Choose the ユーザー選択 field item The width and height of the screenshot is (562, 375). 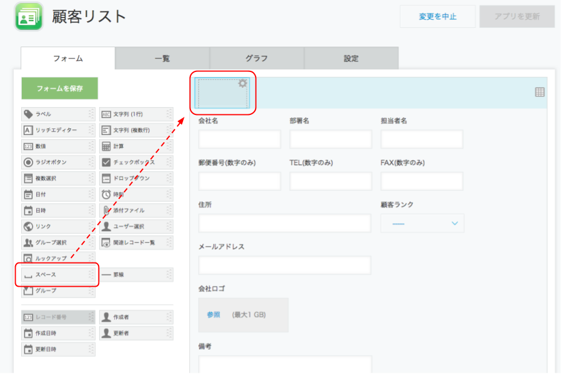(135, 226)
